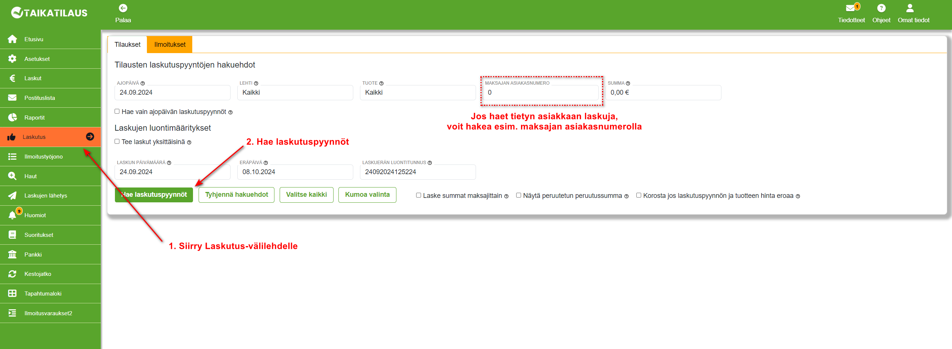Click the Ilmoitustyöjono list icon
The image size is (952, 349).
pos(12,157)
